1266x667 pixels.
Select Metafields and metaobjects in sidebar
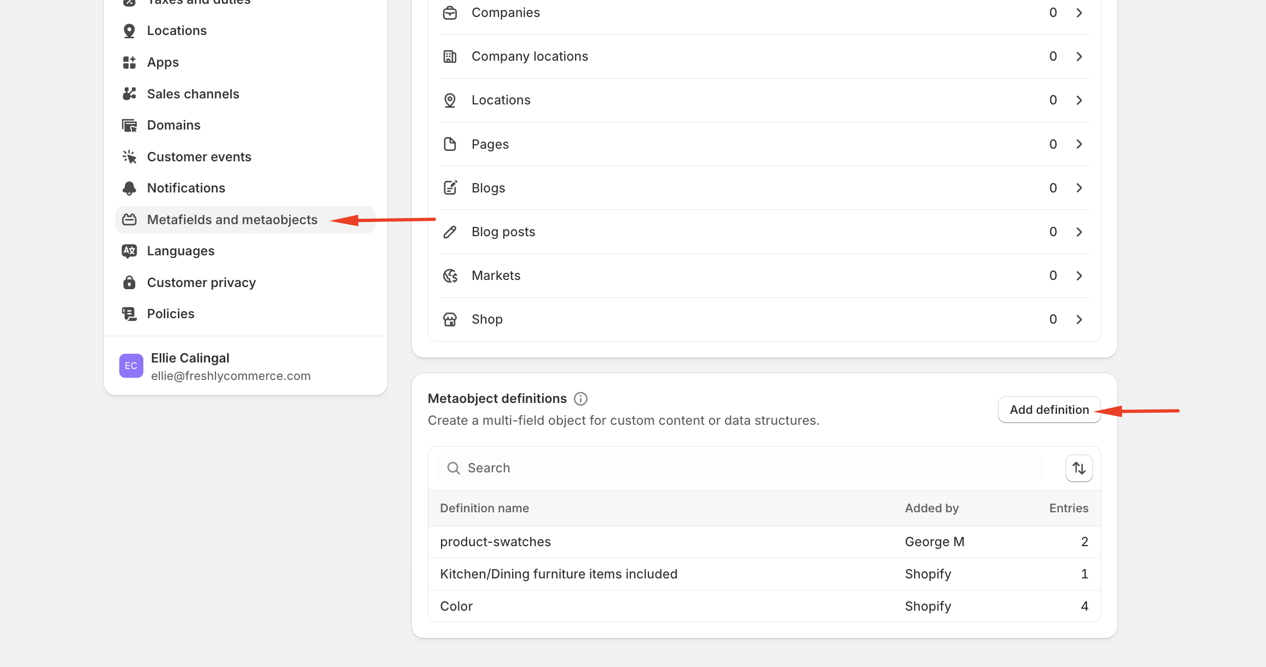click(x=232, y=220)
